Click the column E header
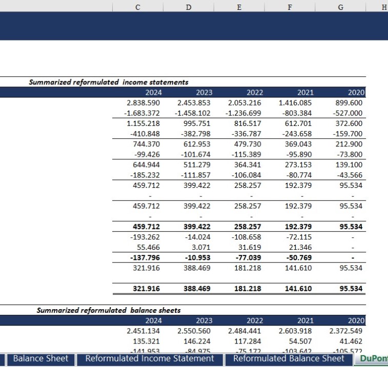 tap(239, 7)
